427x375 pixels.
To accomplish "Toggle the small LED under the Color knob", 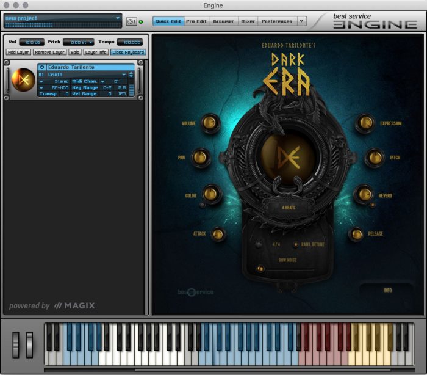I will point(202,205).
